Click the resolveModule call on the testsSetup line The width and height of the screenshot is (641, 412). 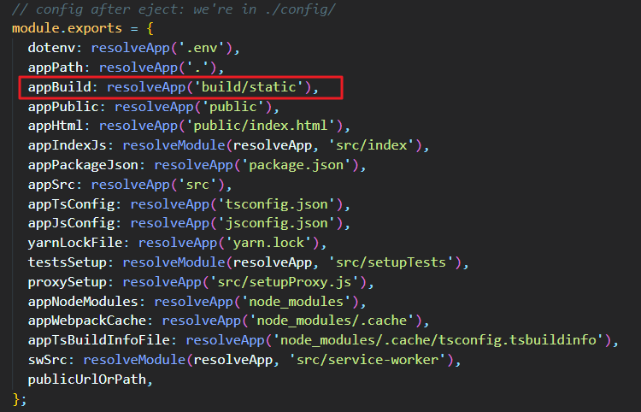click(173, 262)
